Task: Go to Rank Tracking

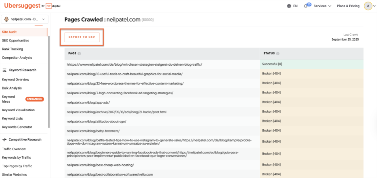Action: coord(13,49)
